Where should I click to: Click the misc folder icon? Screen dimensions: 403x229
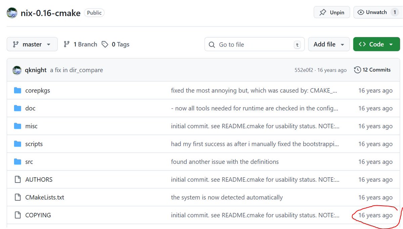(x=18, y=126)
